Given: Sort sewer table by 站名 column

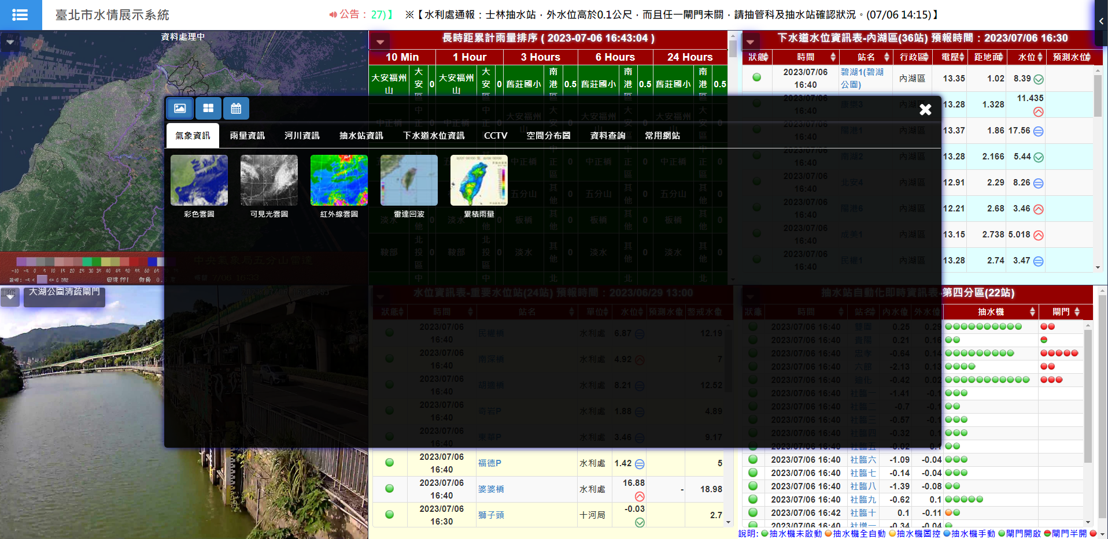Looking at the screenshot, I should click(866, 57).
